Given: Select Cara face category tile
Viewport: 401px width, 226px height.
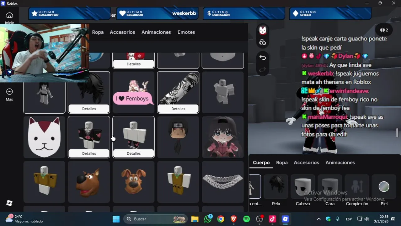Looking at the screenshot, I should tap(330, 191).
